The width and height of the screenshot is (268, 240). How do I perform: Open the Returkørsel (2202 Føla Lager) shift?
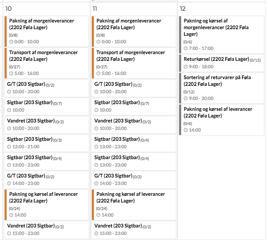(x=222, y=63)
